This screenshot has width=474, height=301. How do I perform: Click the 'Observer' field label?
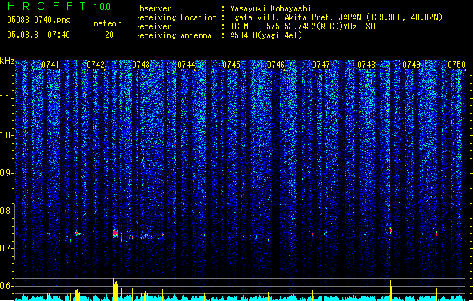[153, 8]
